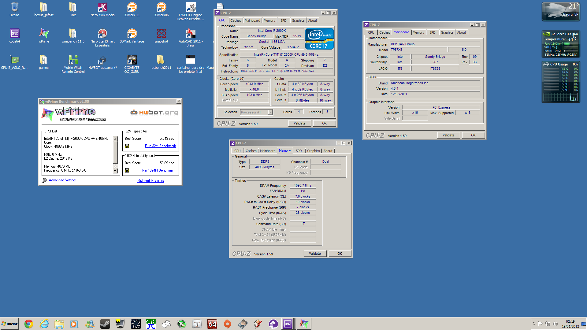Select the wPrime desktop icon
Screen dimensions: 587x330
pos(44,36)
